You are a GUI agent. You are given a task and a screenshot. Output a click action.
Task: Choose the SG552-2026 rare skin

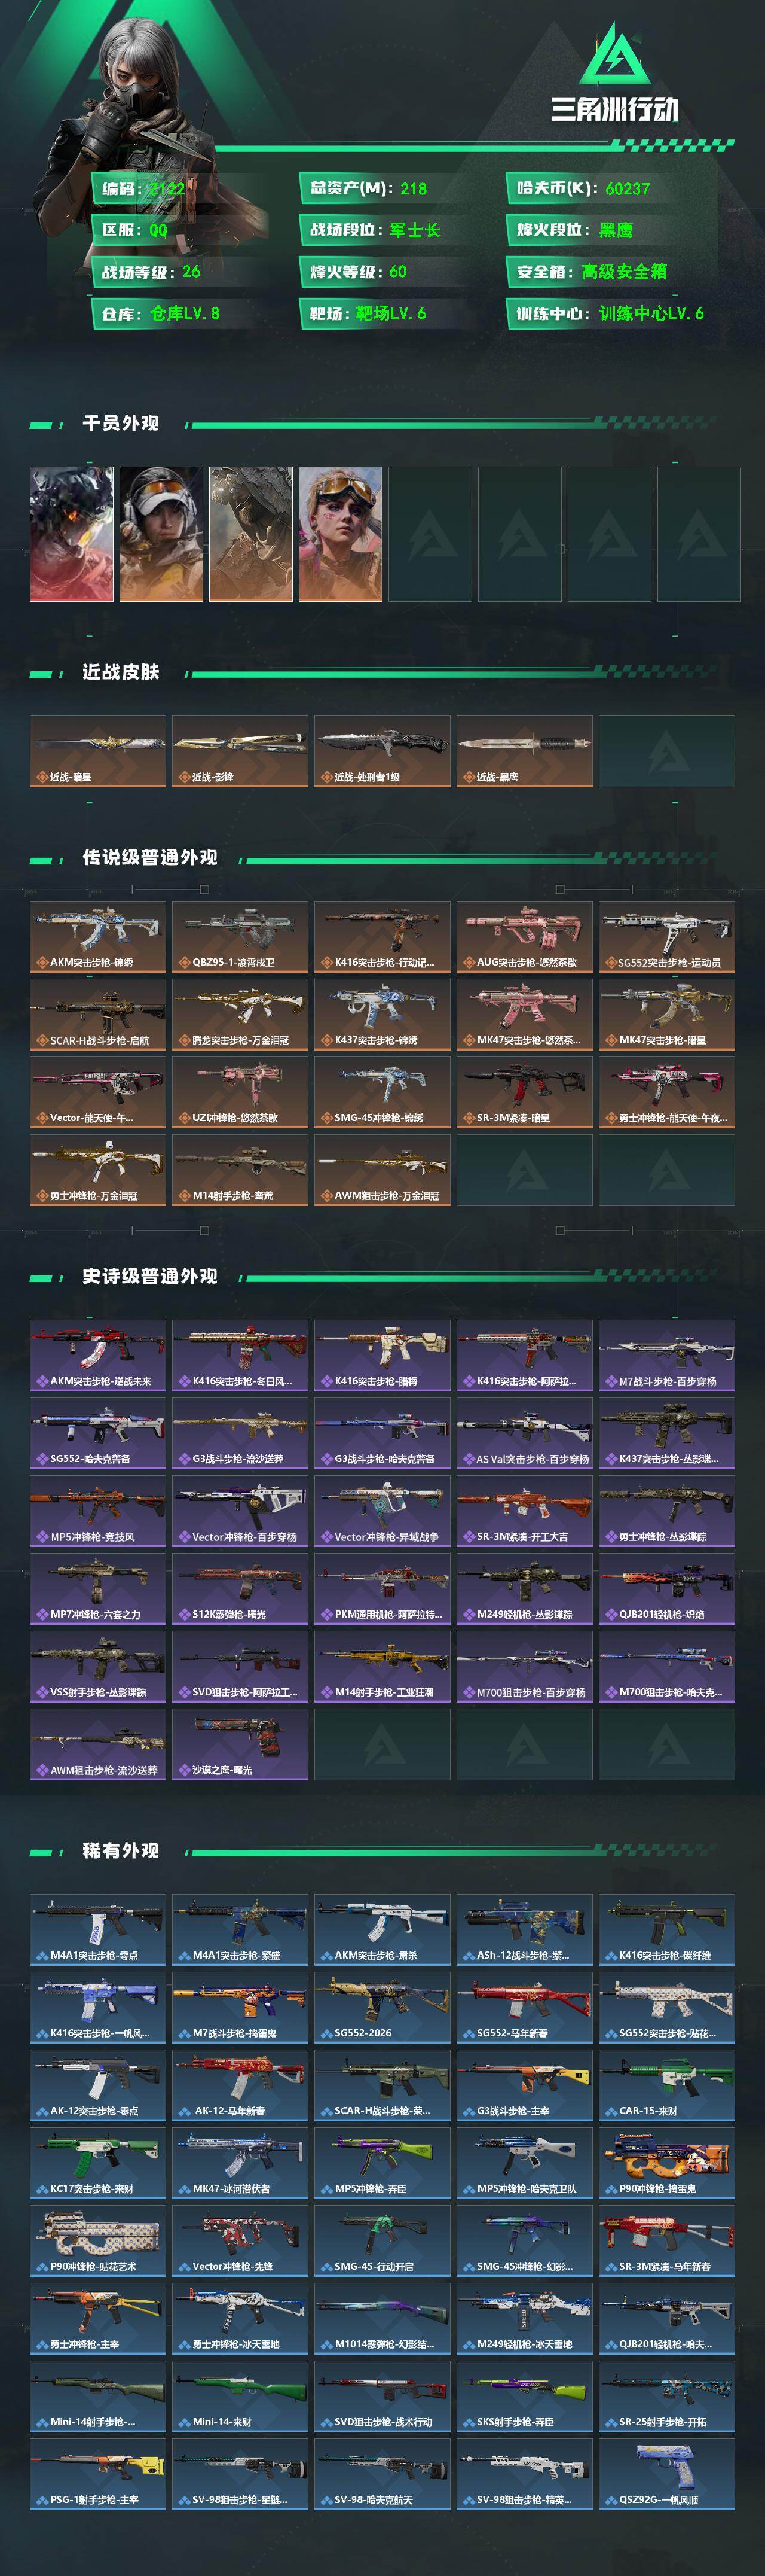coord(382,2007)
